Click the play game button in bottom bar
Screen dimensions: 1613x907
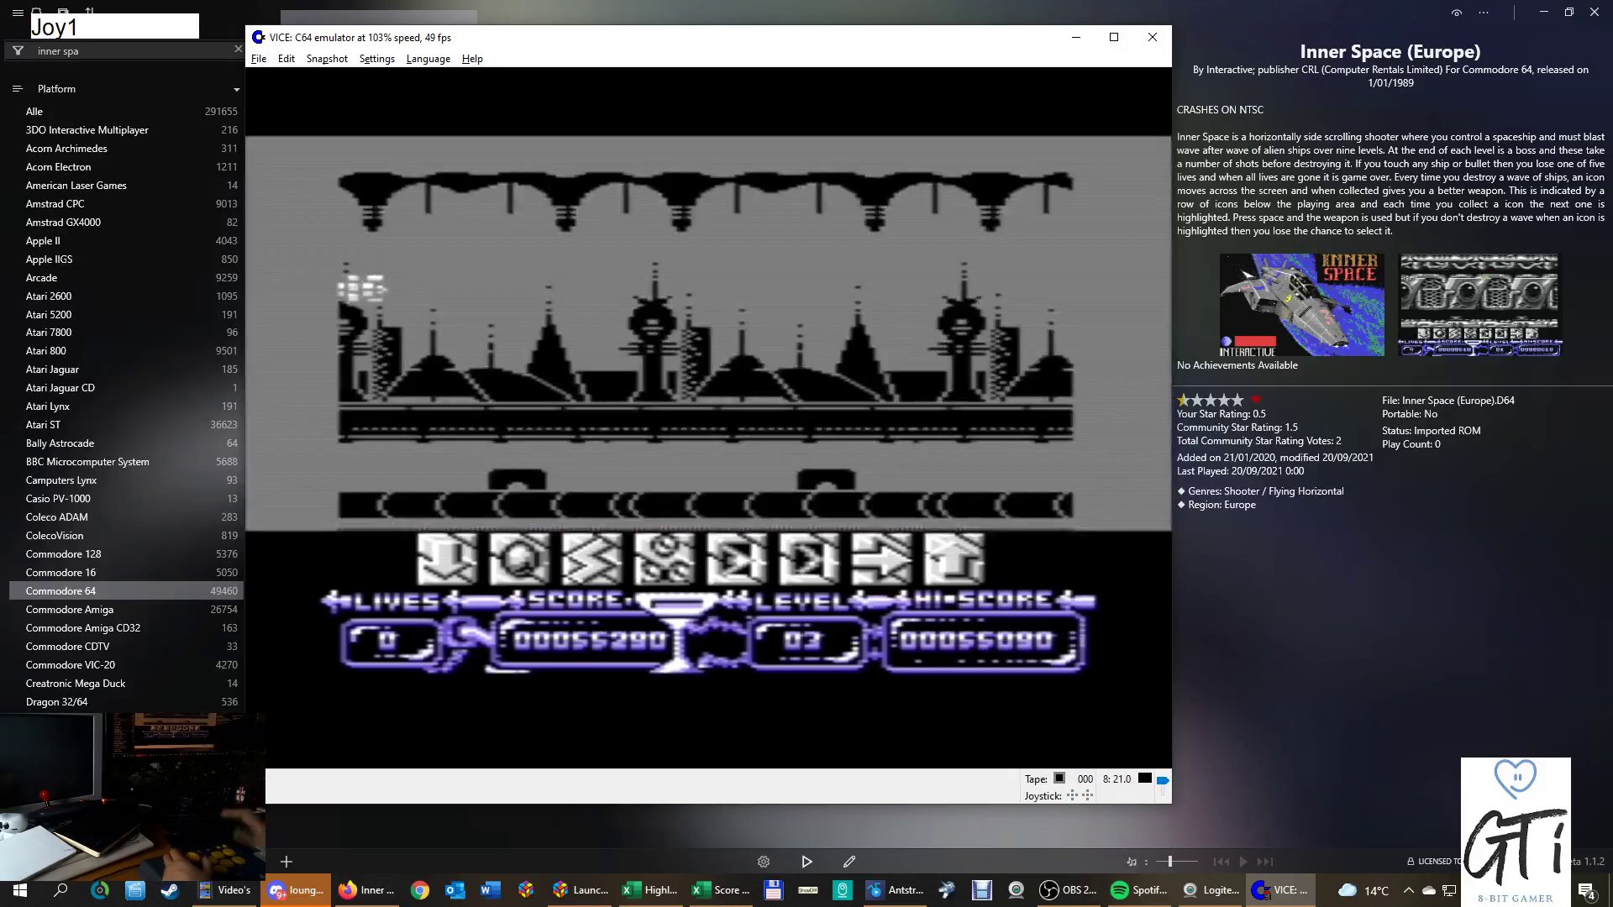click(x=806, y=862)
